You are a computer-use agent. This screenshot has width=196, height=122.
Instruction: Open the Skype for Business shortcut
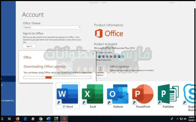click(x=189, y=97)
